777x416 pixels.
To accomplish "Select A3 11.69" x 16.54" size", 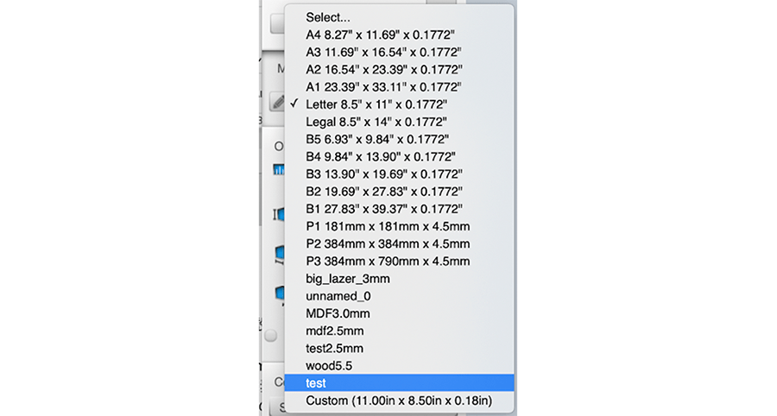I will click(399, 52).
